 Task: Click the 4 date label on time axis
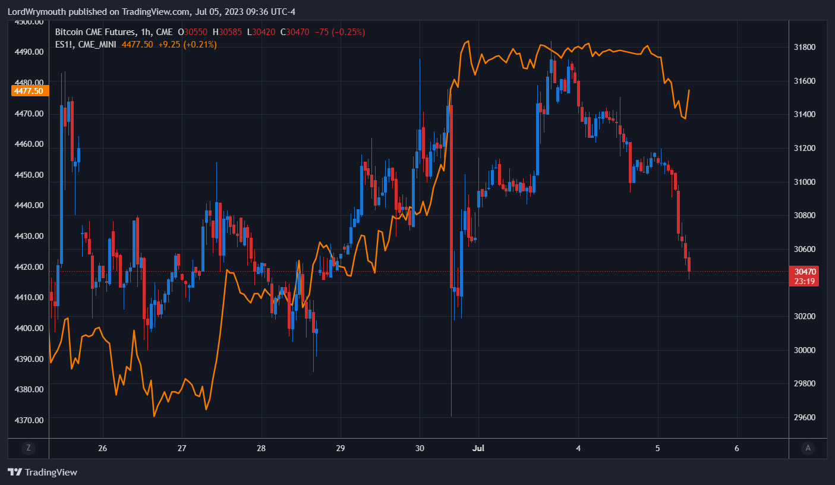point(578,448)
